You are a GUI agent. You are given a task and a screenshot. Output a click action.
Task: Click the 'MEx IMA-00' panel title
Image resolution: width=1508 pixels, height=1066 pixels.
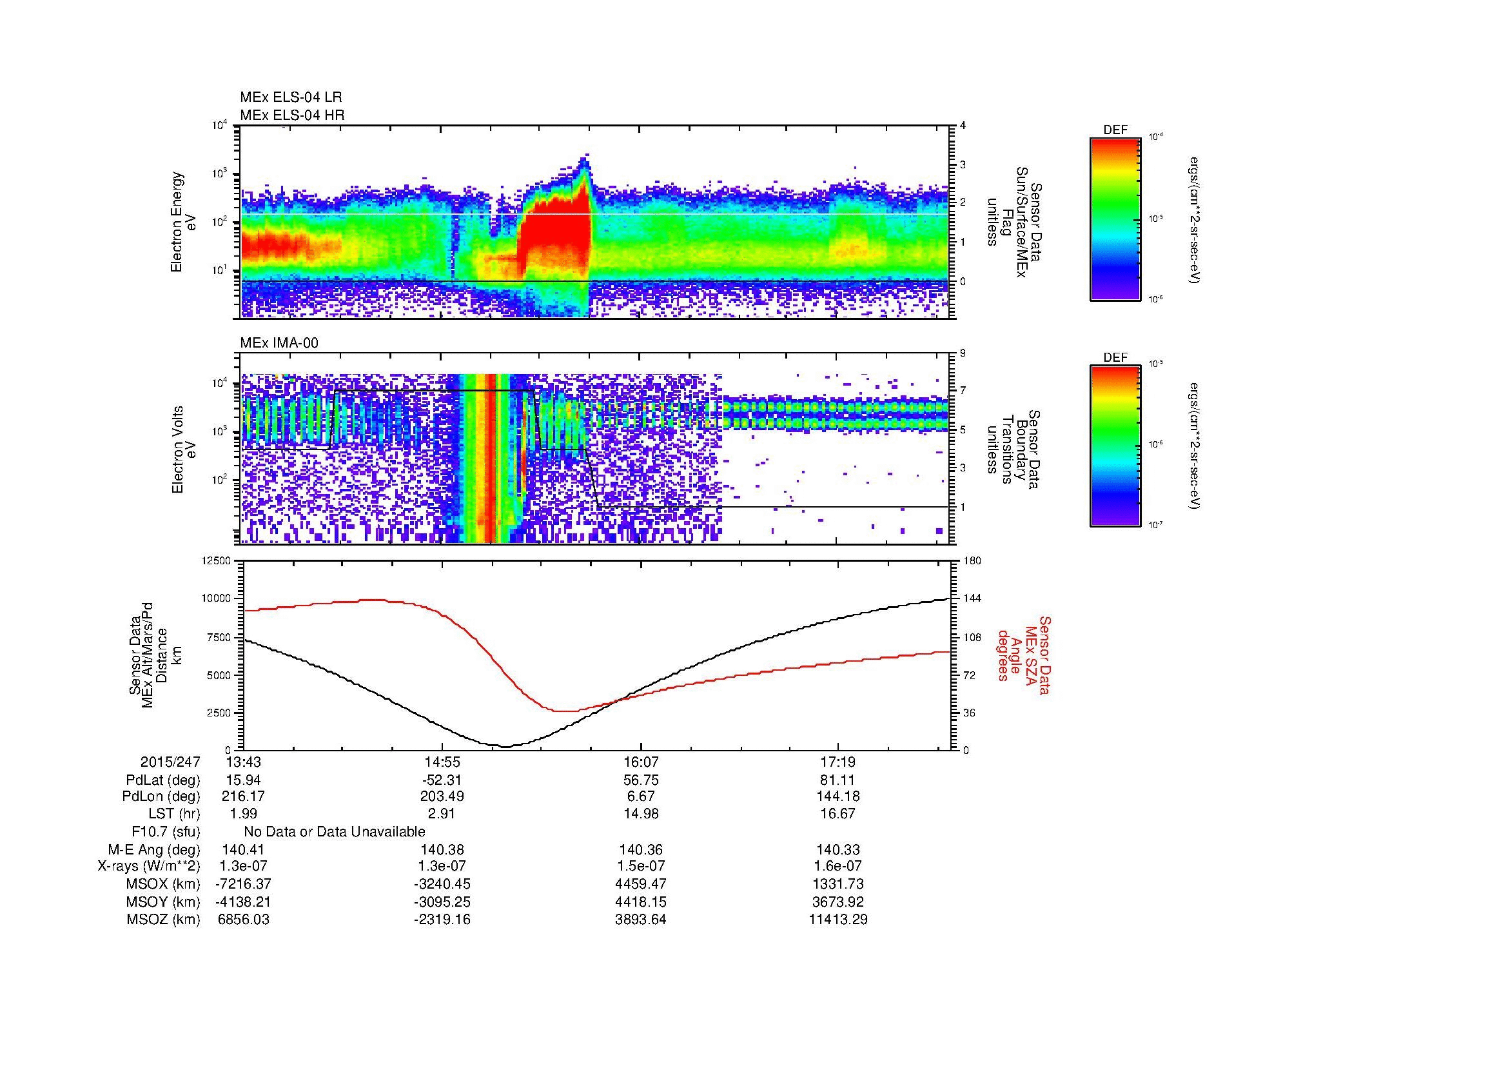coord(279,343)
